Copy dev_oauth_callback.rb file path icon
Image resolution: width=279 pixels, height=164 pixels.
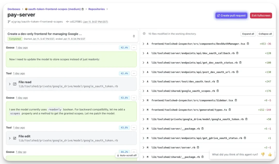tap(237, 53)
